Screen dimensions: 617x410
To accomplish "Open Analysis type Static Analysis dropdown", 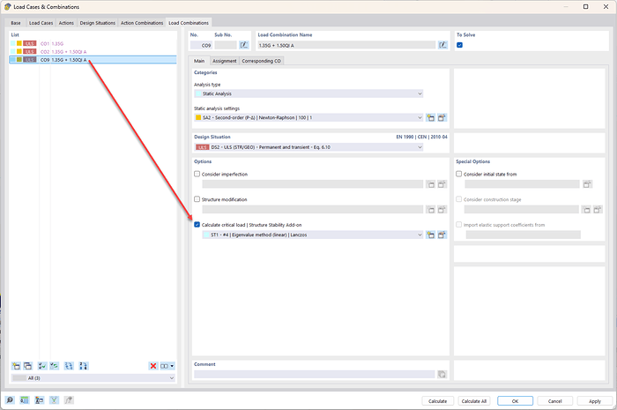I will [x=308, y=93].
